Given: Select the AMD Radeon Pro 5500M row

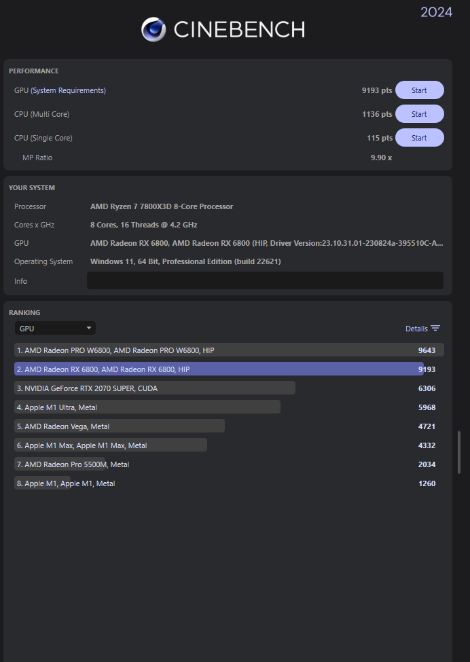Looking at the screenshot, I should point(229,464).
